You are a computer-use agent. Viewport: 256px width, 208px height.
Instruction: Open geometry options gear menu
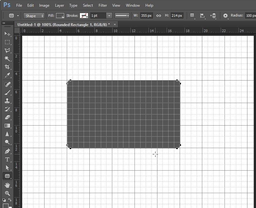(225, 16)
